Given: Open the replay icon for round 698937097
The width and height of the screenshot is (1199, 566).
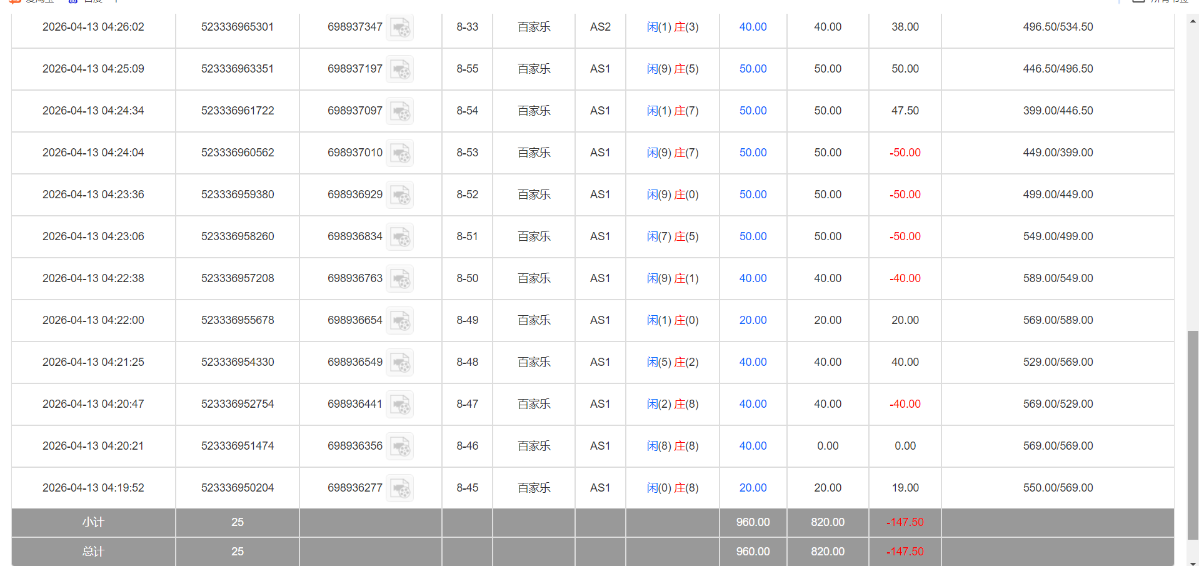Looking at the screenshot, I should tap(399, 111).
